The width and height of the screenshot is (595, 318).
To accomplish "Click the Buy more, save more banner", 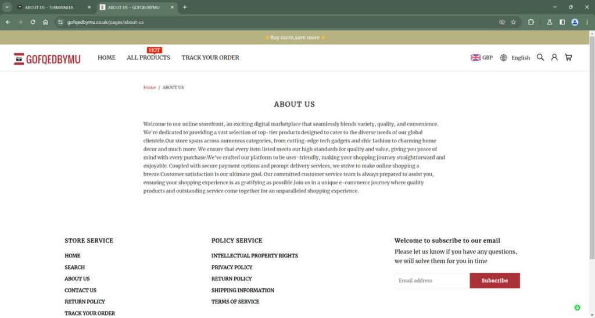I will click(295, 38).
